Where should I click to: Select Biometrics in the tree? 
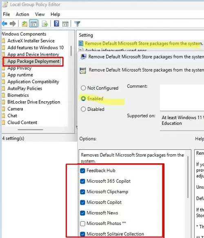(18, 95)
